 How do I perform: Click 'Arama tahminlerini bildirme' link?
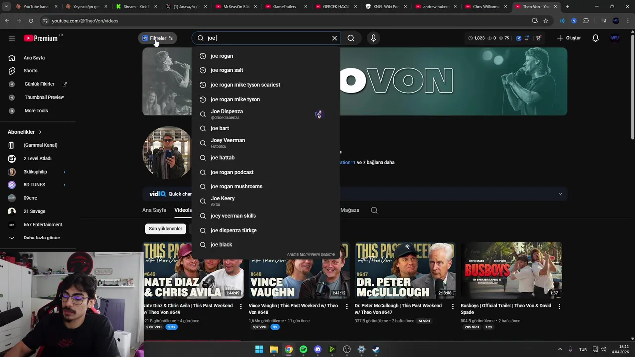311,254
